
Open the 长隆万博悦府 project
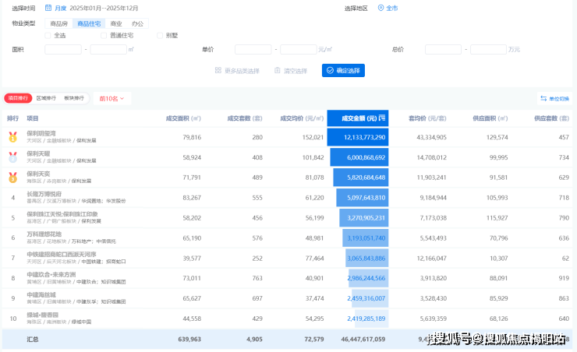[x=44, y=194]
